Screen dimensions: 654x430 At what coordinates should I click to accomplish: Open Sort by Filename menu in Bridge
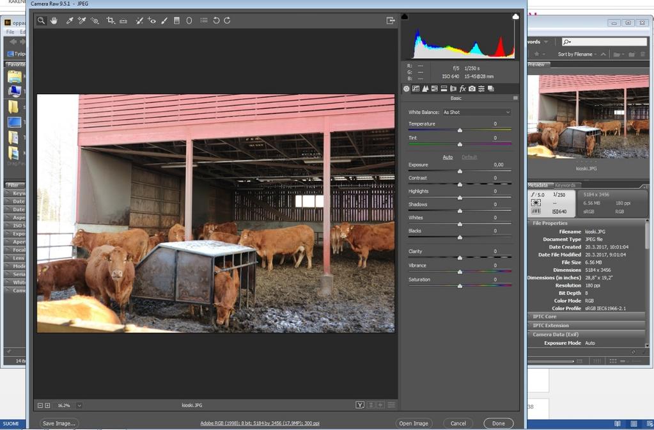[x=577, y=54]
